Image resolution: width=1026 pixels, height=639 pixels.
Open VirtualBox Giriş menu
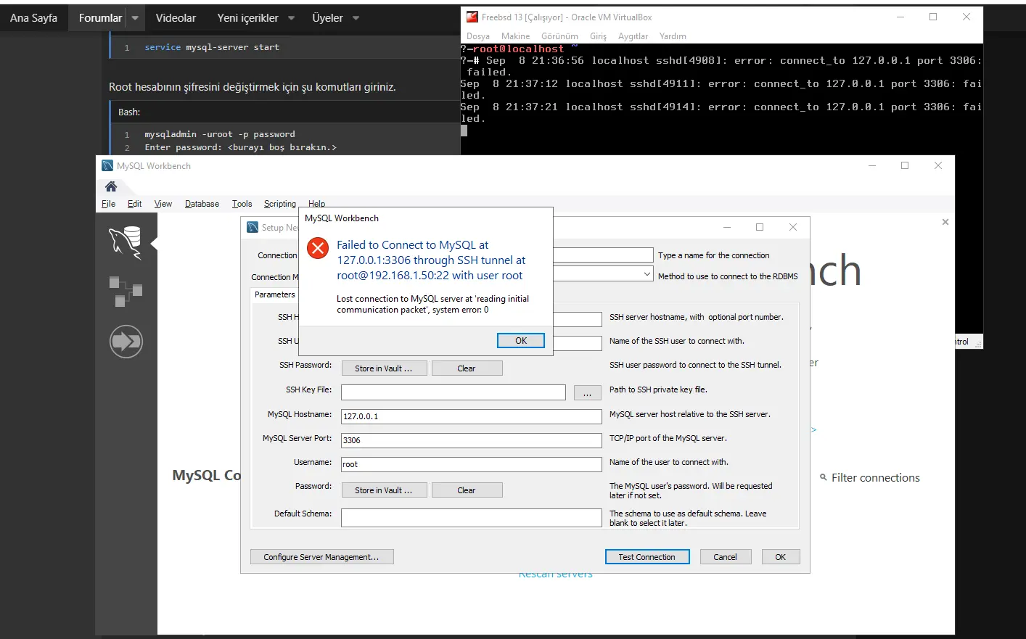point(598,36)
